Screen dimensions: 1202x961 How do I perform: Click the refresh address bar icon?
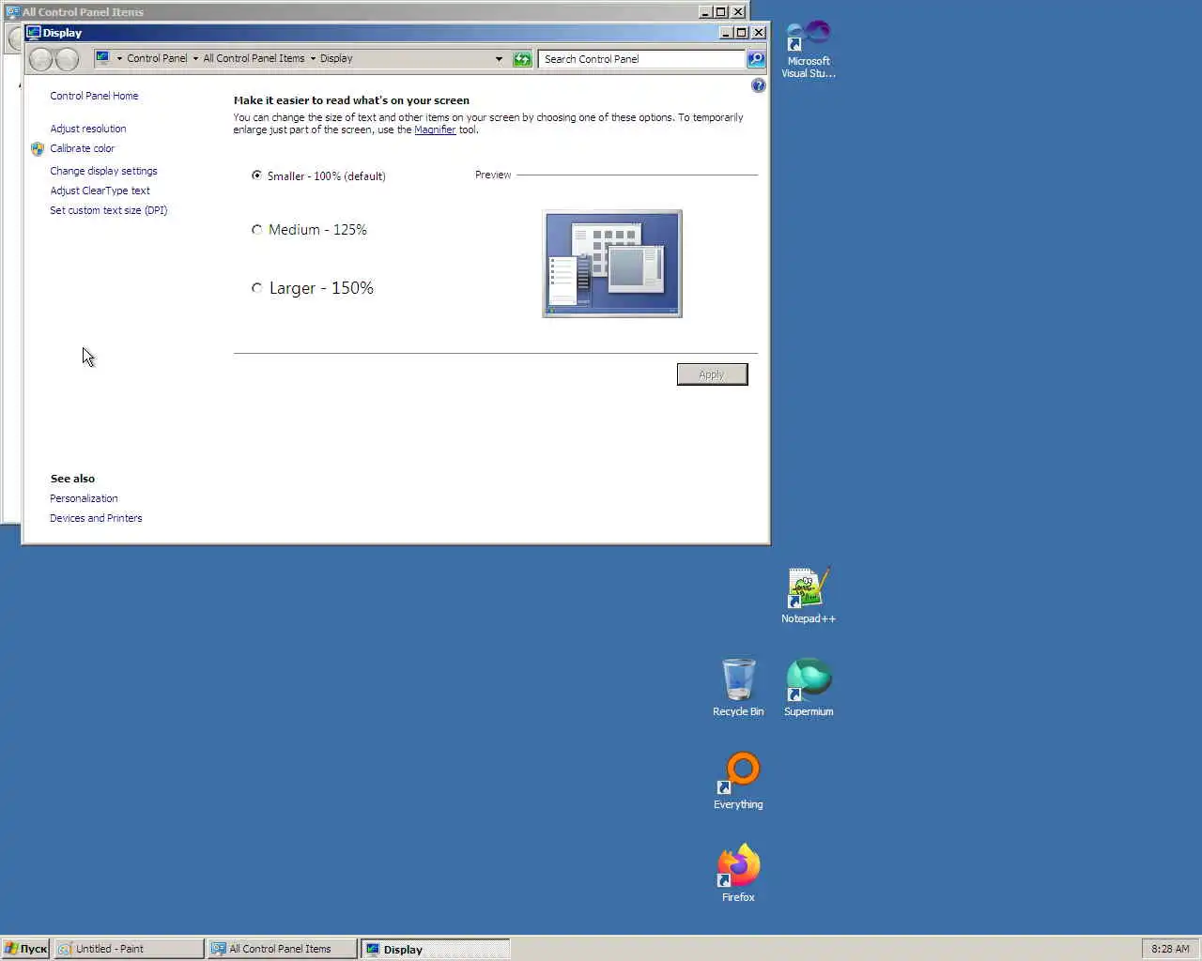tap(522, 59)
